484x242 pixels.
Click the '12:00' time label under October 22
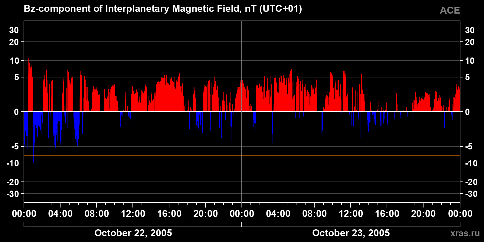point(133,214)
